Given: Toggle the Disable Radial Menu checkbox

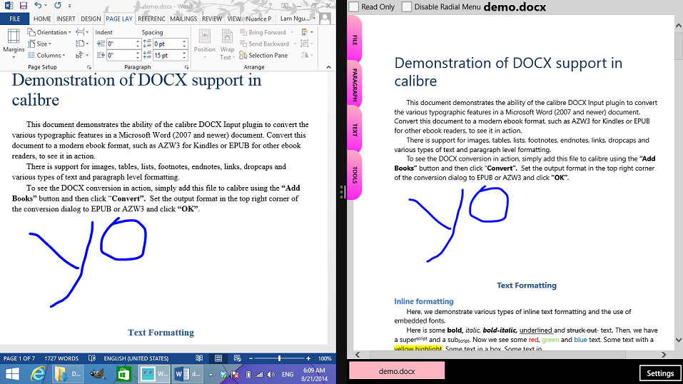Looking at the screenshot, I should (406, 6).
